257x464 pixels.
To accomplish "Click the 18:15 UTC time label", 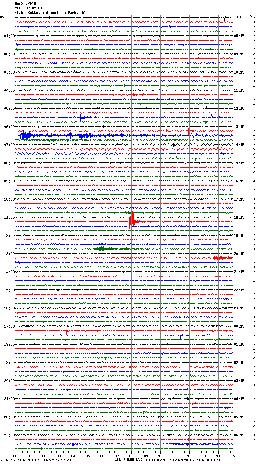I will tap(239, 217).
